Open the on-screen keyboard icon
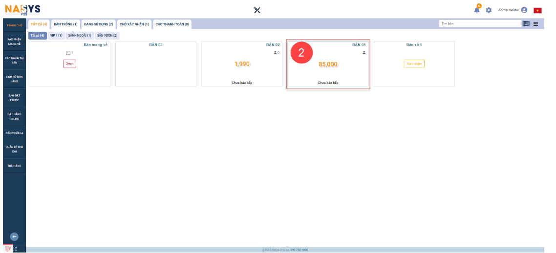 (526, 23)
